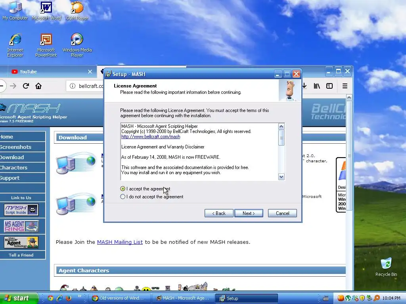Click the browser reload button
This screenshot has height=304, width=406.
[x=26, y=86]
